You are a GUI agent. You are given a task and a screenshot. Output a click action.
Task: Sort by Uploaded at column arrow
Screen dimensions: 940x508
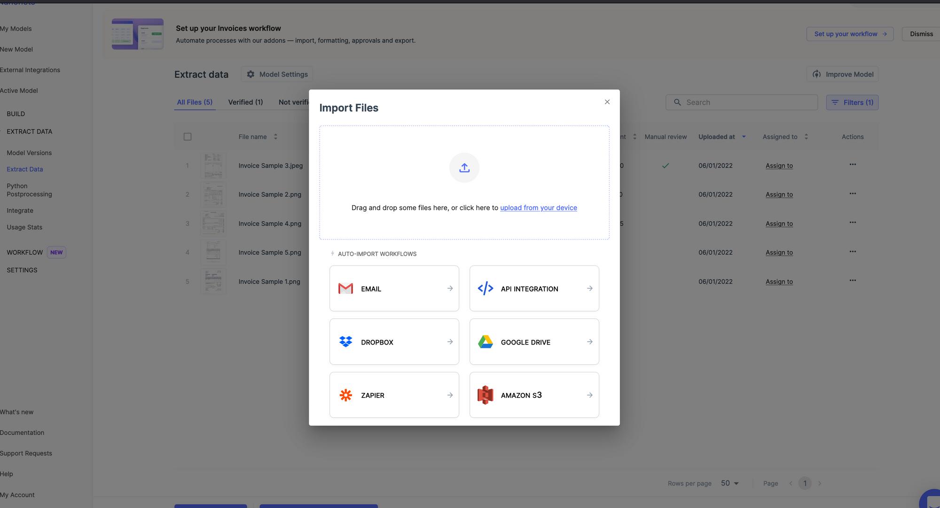(x=744, y=137)
